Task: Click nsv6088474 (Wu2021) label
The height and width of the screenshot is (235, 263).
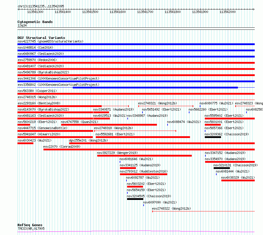Action: tap(184, 122)
